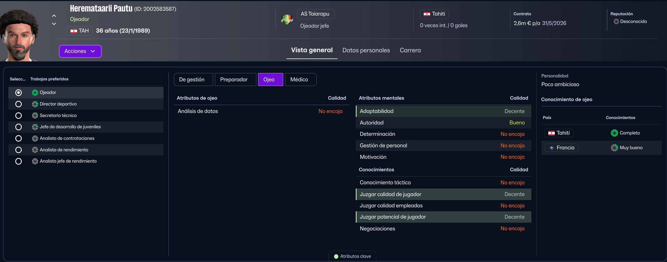The image size is (667, 262).
Task: Click the reputation icon next to Desconocida
Action: pyautogui.click(x=616, y=21)
